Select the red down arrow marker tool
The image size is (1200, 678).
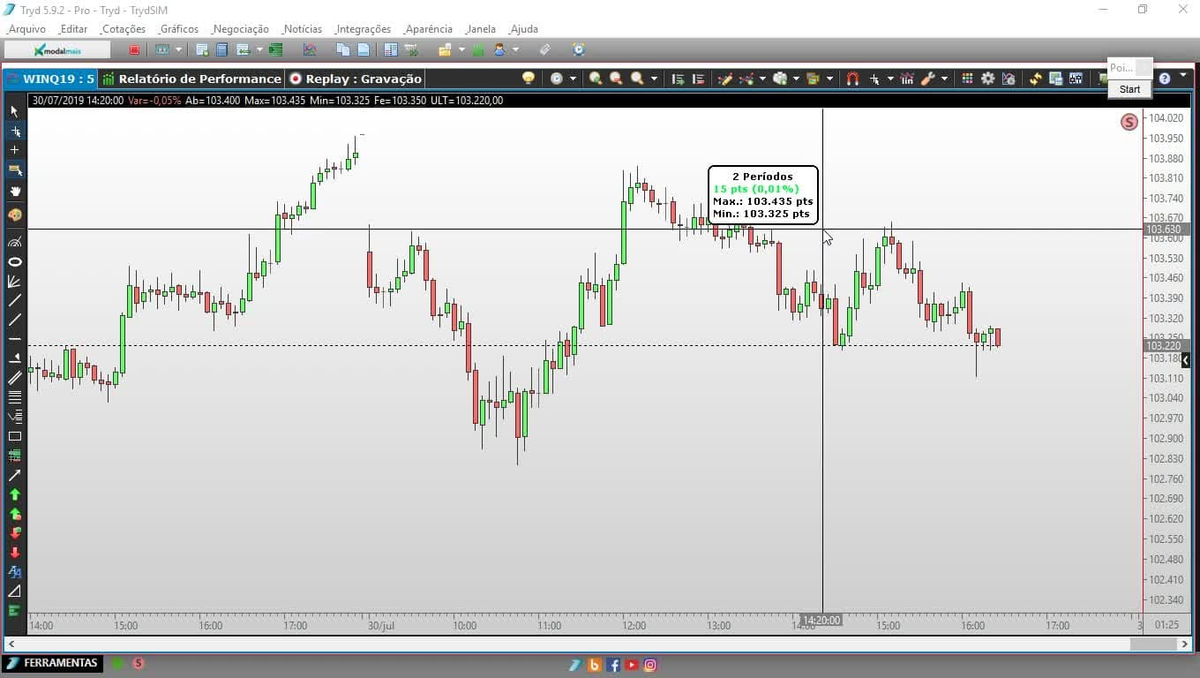pyautogui.click(x=14, y=553)
